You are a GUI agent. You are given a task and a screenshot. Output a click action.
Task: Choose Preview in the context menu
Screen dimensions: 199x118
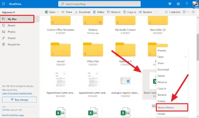tap(172, 51)
